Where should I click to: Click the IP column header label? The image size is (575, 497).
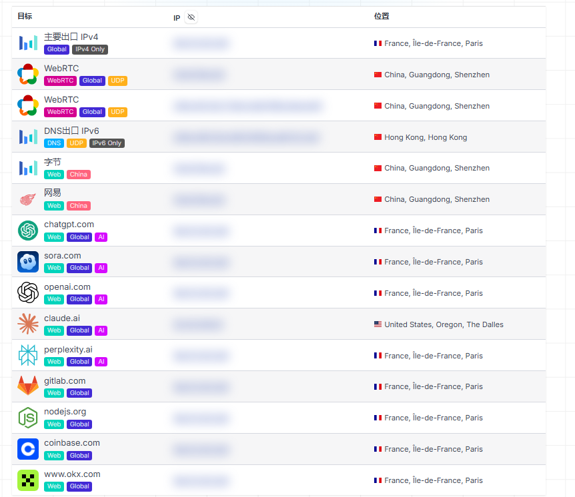[x=177, y=17]
